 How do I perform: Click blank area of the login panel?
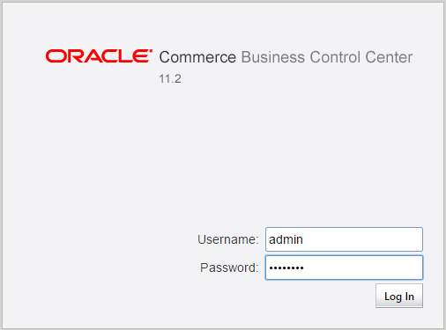tap(117, 161)
